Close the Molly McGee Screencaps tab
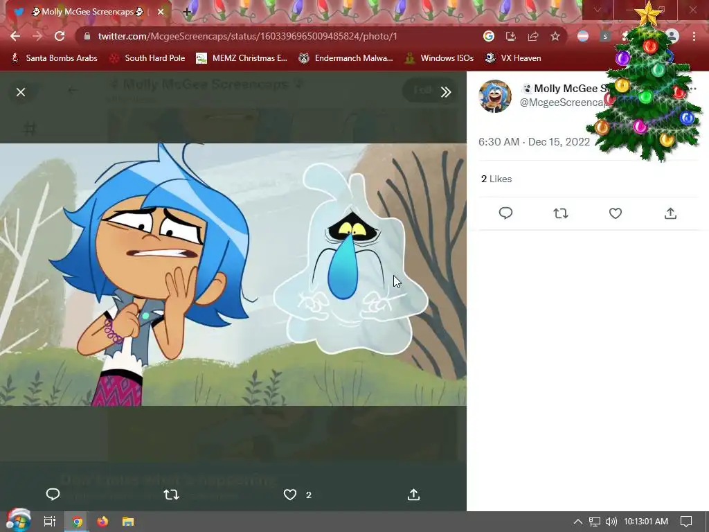The height and width of the screenshot is (532, 709). pyautogui.click(x=161, y=12)
